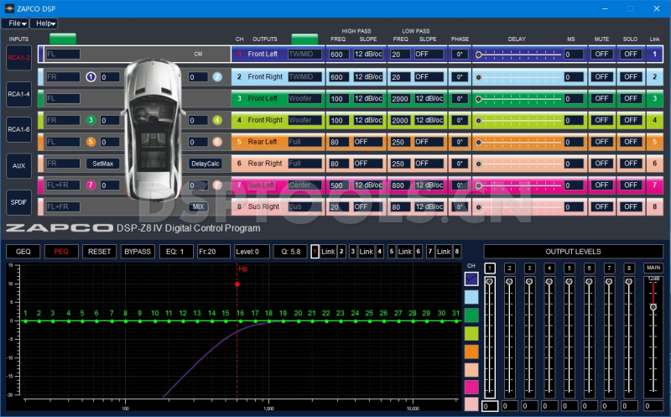Click EQ band 31 point on graph
Image resolution: width=671 pixels, height=417 pixels.
[x=456, y=321]
